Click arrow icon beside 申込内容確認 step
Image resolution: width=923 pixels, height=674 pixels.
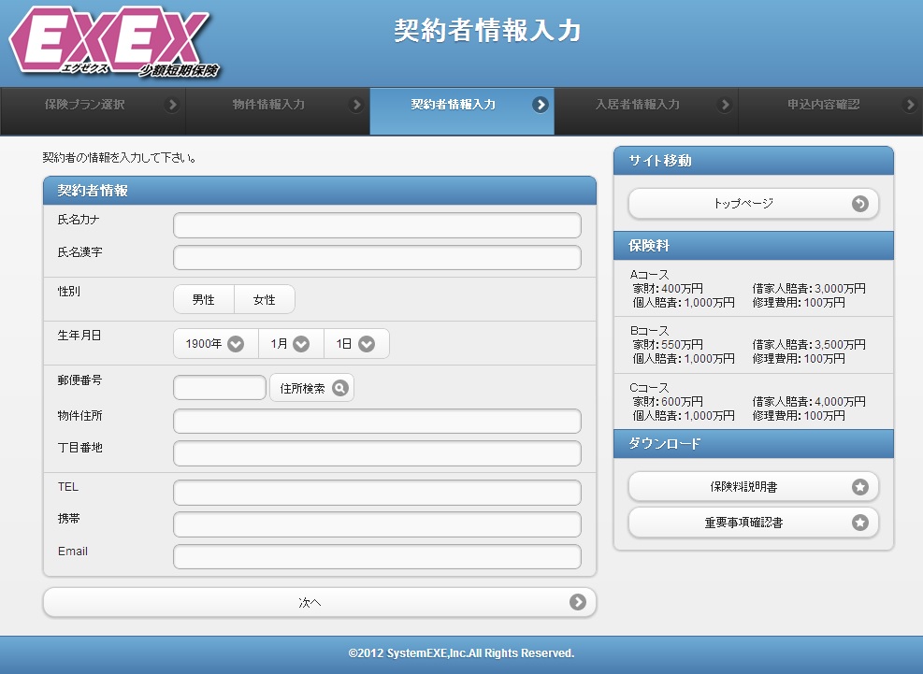click(x=912, y=105)
